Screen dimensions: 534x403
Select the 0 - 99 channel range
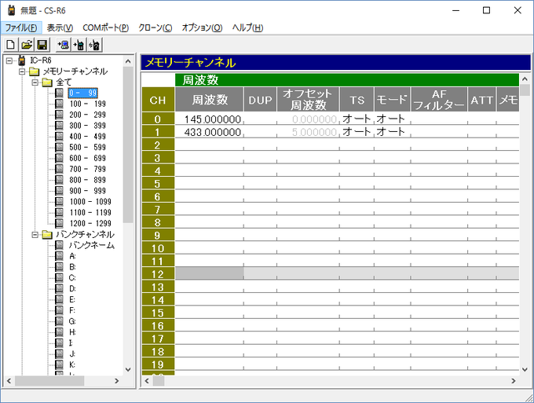83,93
